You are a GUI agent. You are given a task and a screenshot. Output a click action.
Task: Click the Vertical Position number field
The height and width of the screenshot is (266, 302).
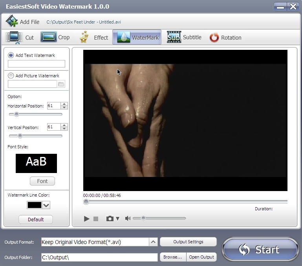(54, 127)
